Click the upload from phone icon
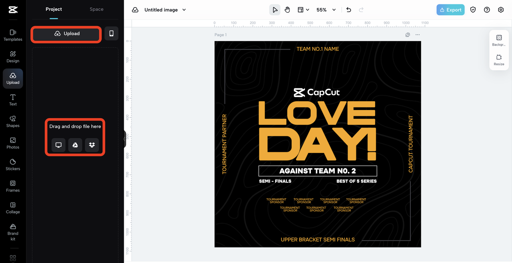This screenshot has width=512, height=263. pyautogui.click(x=111, y=34)
